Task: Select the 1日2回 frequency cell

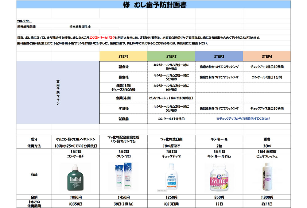Action: tap(171, 152)
